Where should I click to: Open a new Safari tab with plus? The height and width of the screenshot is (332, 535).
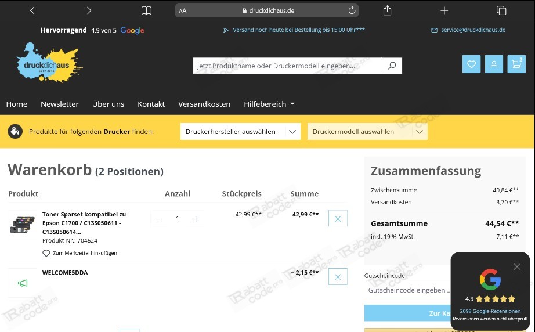[x=444, y=10]
